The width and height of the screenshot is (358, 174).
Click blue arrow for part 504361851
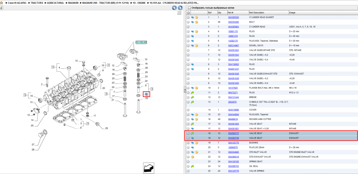tap(192, 129)
